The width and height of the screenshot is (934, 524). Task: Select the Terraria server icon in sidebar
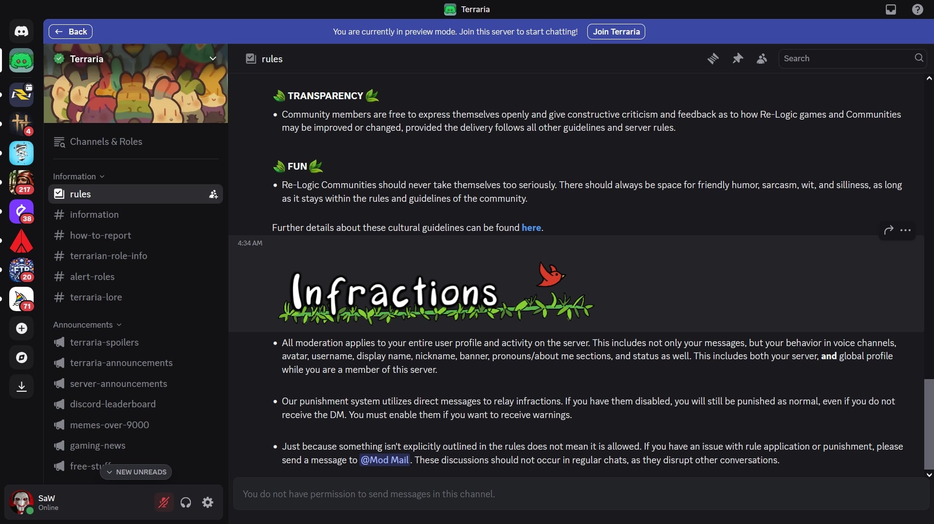pos(21,61)
